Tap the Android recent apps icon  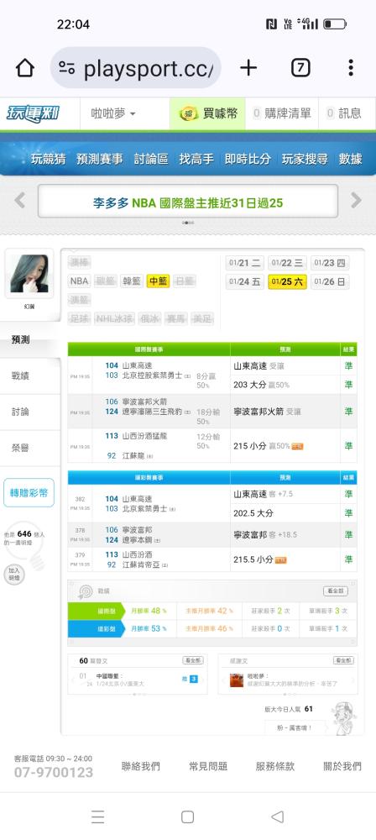[x=97, y=816]
